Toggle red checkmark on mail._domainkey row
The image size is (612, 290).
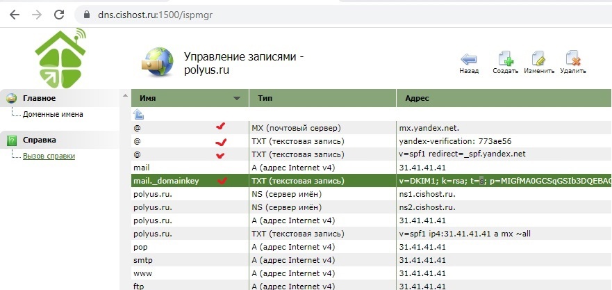click(x=222, y=181)
